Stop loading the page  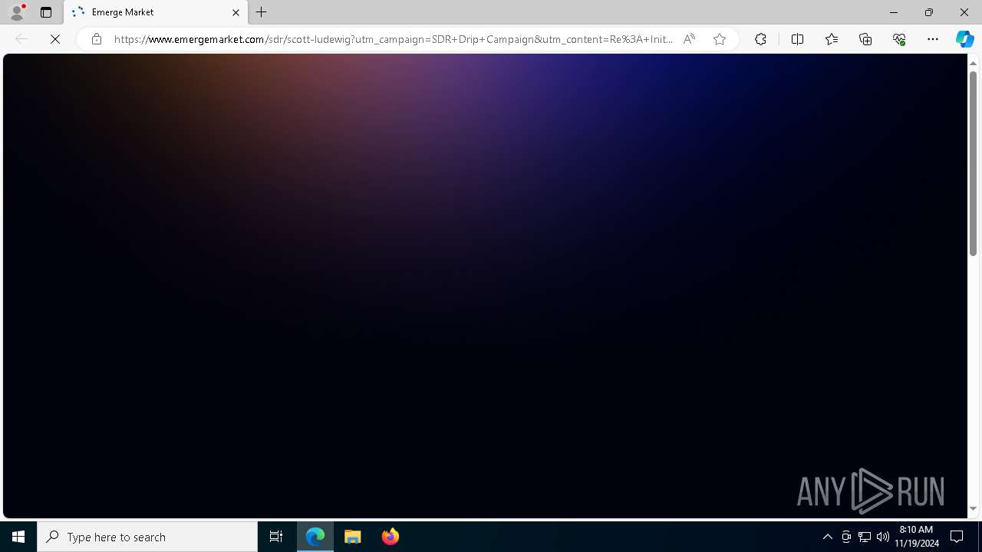click(x=55, y=39)
